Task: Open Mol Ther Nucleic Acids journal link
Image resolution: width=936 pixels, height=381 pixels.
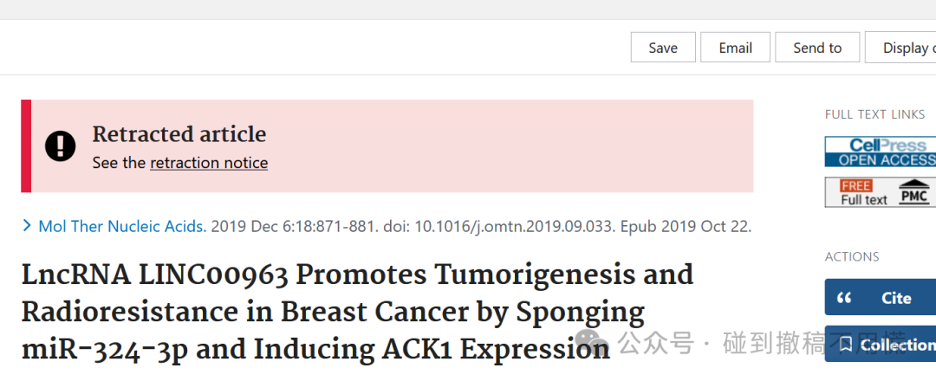Action: (122, 227)
